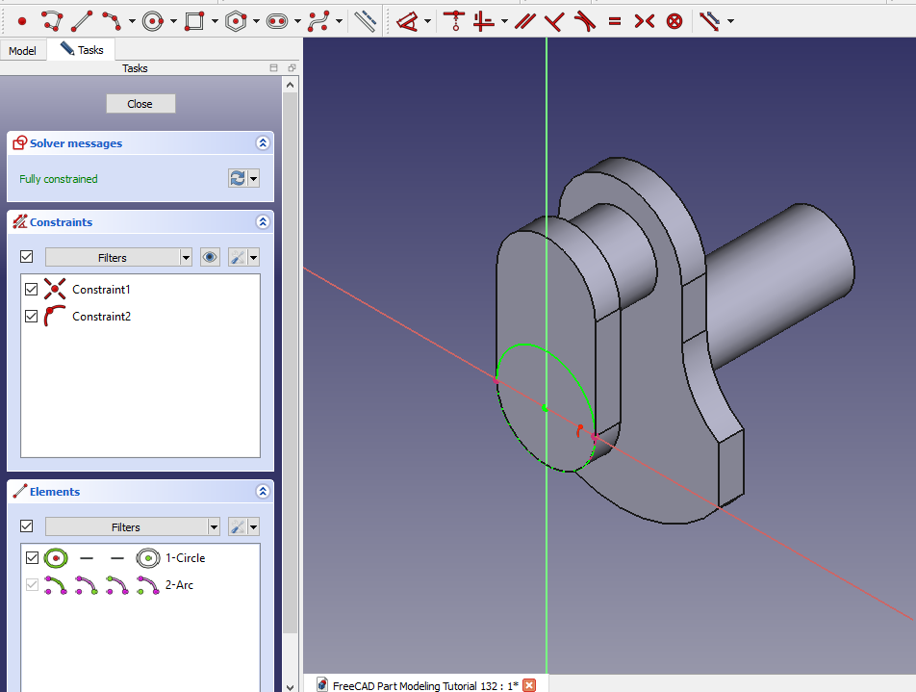Screen dimensions: 916x692
Task: Click the solver refresh update button
Action: pyautogui.click(x=238, y=178)
